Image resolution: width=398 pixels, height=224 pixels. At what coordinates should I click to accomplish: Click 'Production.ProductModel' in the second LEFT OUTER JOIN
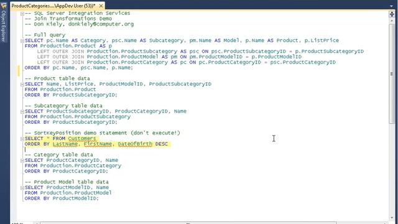click(123, 57)
